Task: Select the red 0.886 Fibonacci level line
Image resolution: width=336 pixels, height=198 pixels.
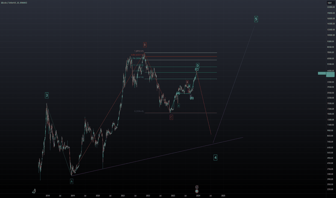Action: 181,57
